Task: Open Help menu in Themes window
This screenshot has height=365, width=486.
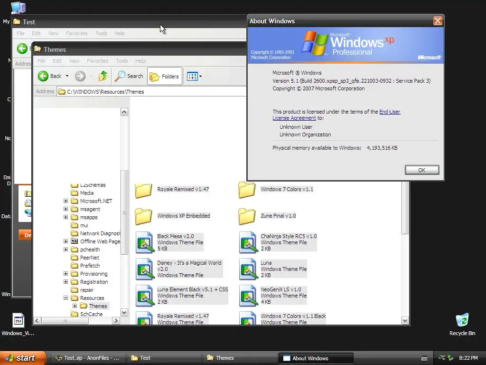Action: point(140,61)
